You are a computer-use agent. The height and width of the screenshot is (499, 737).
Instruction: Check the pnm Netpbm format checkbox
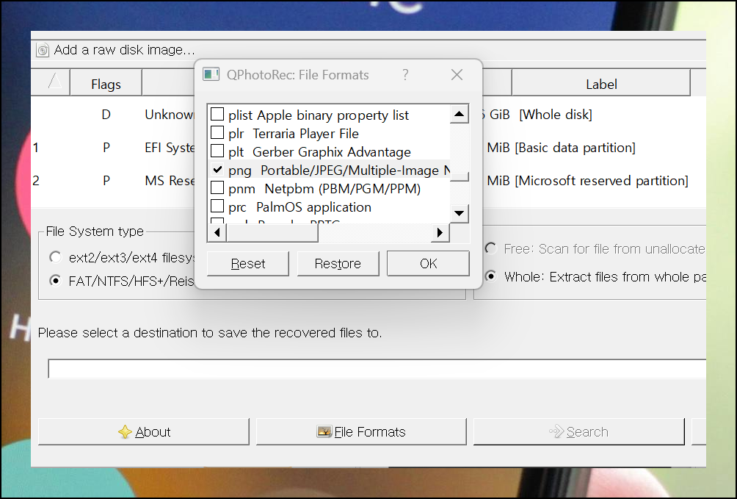point(217,188)
